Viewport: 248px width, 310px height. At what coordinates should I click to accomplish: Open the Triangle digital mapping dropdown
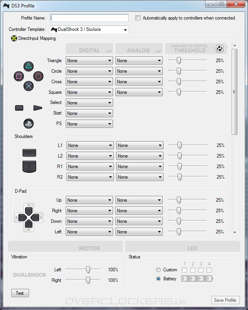(90, 61)
